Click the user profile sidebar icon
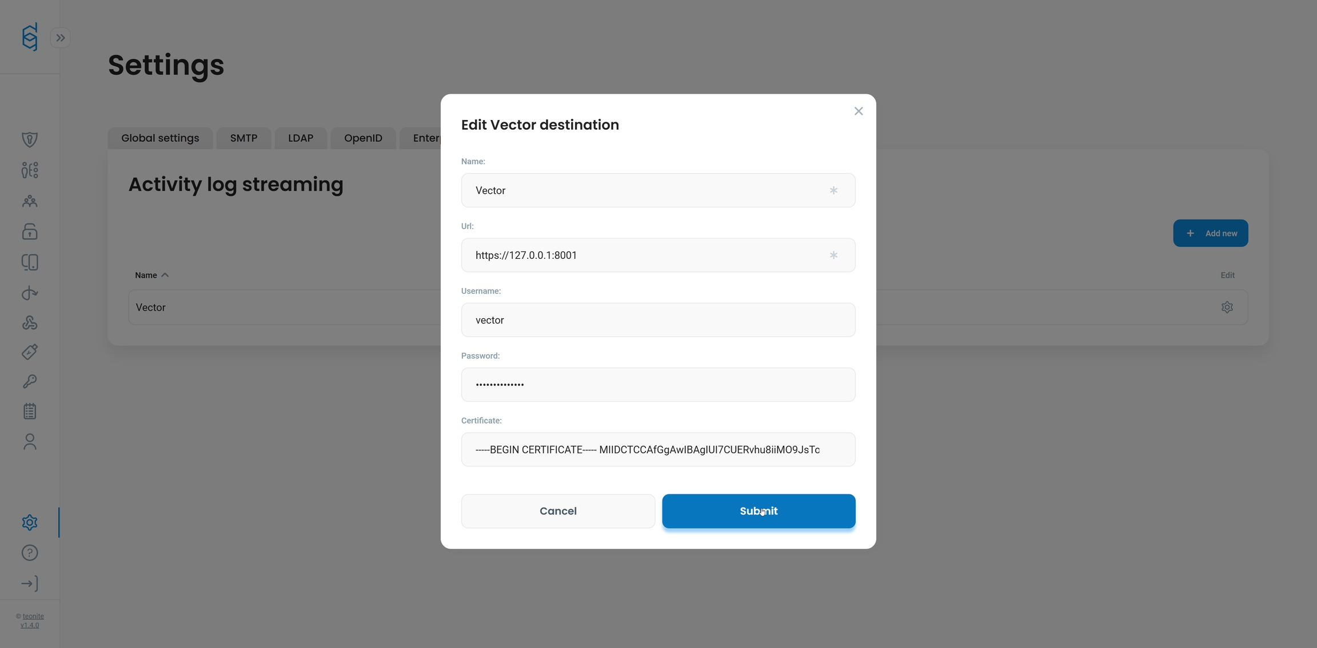This screenshot has height=648, width=1317. click(x=30, y=442)
